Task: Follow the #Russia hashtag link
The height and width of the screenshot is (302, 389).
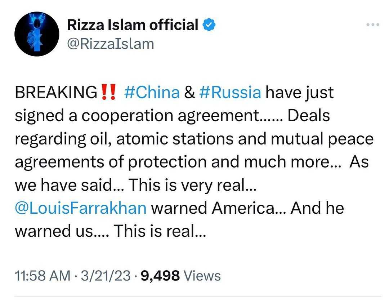Action: click(230, 93)
